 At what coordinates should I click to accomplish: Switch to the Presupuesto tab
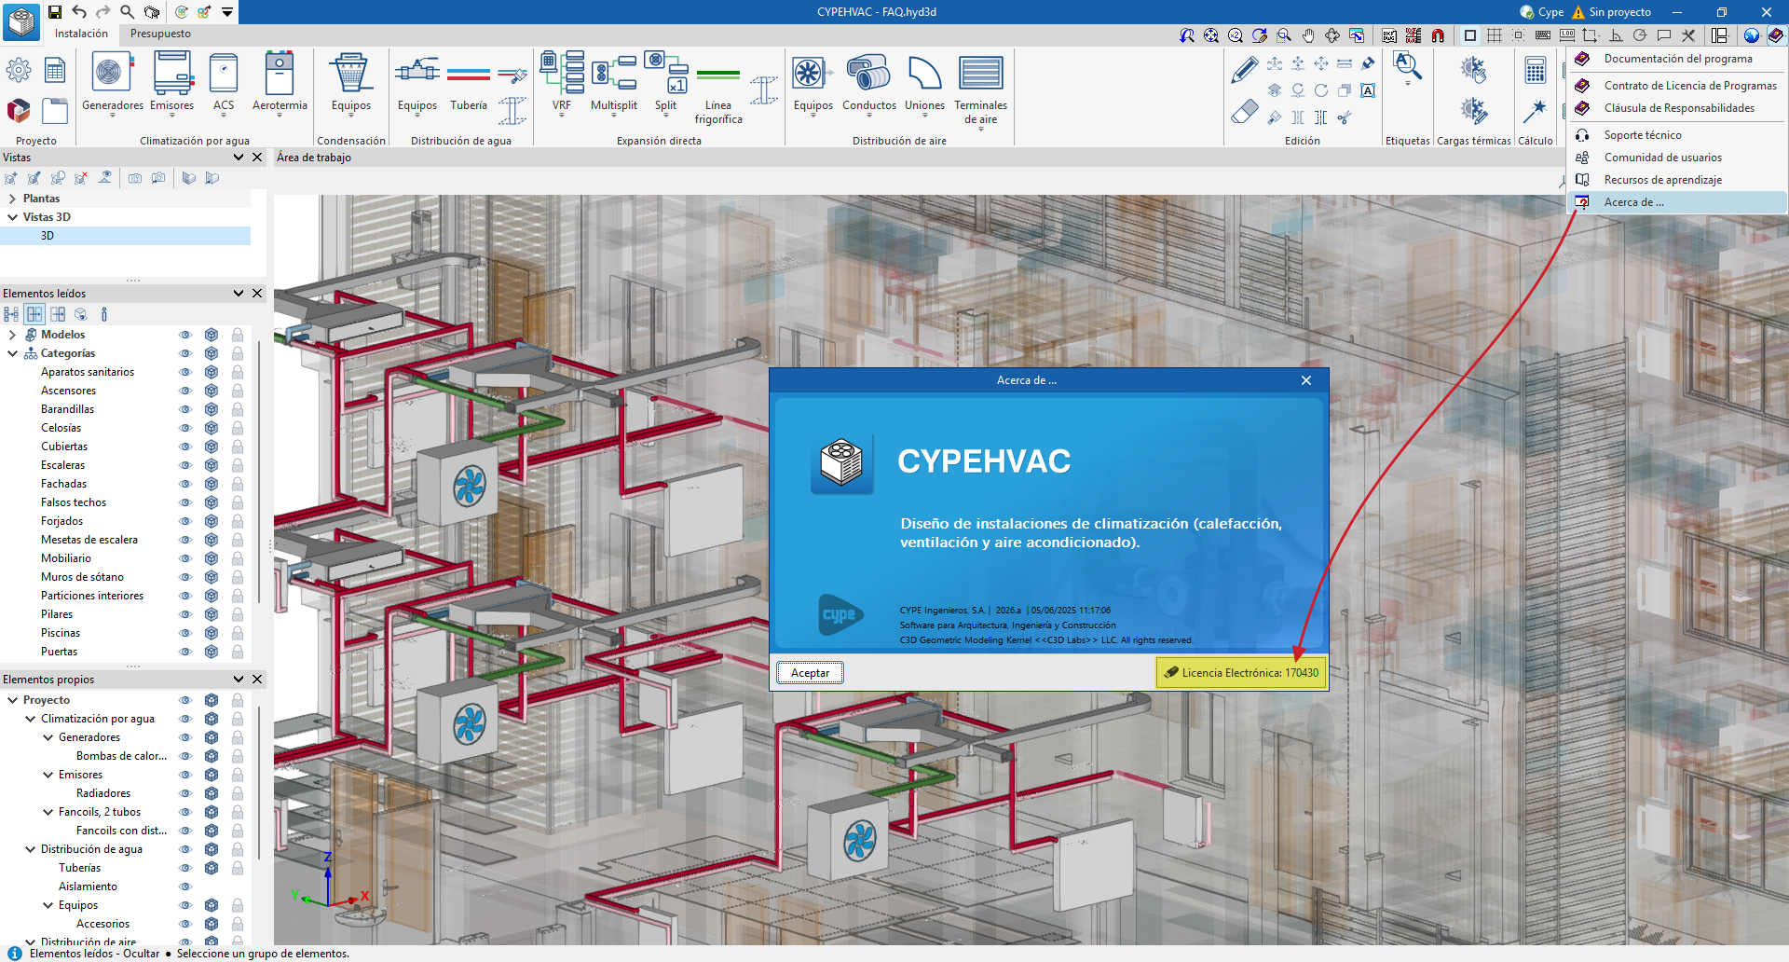(x=160, y=34)
